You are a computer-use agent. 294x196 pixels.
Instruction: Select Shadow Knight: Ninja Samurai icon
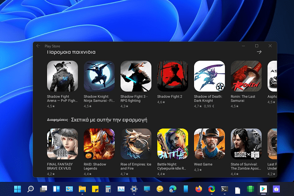point(99,76)
